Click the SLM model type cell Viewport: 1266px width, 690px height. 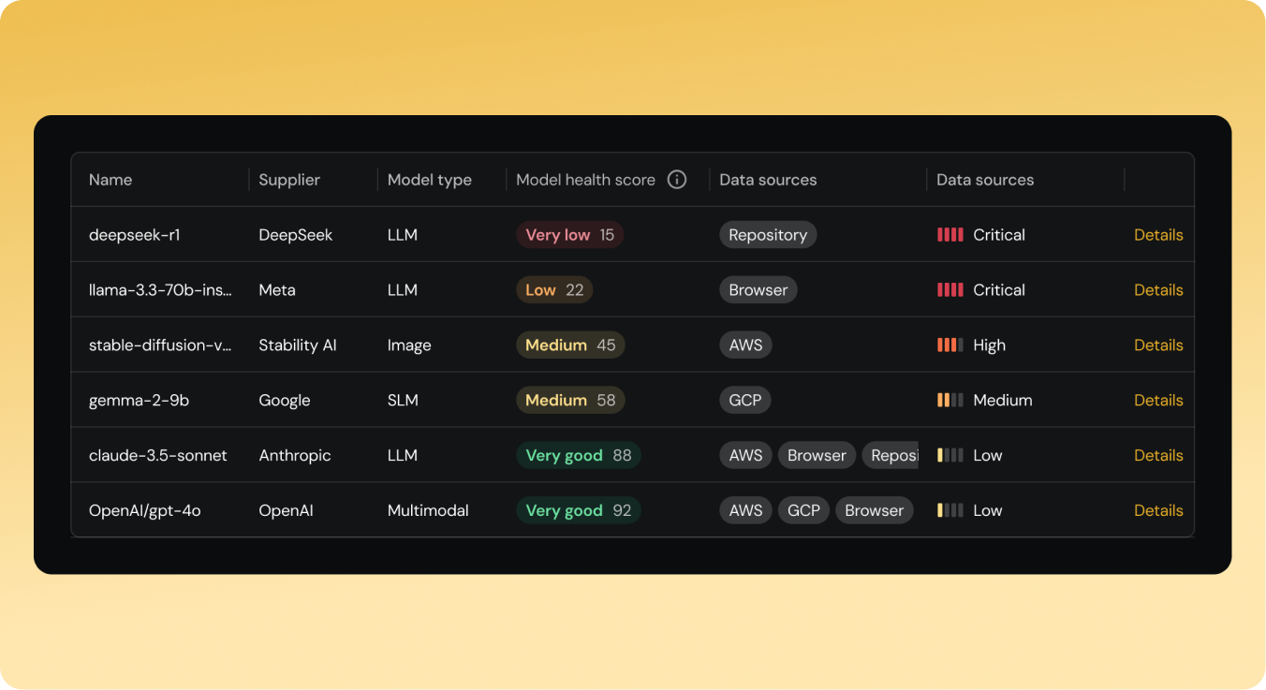403,401
